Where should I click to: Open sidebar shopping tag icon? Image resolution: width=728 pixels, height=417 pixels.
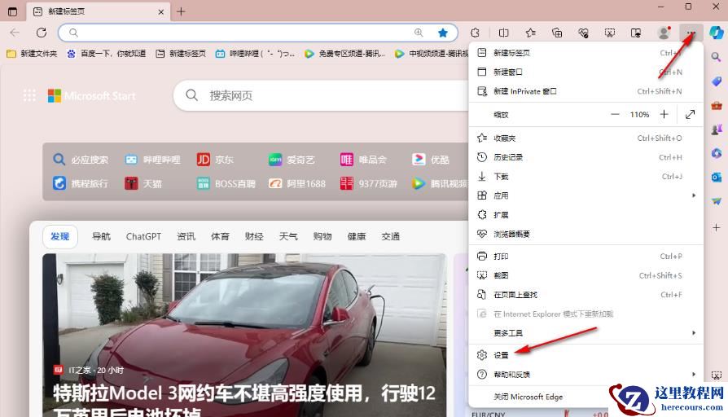(x=717, y=81)
